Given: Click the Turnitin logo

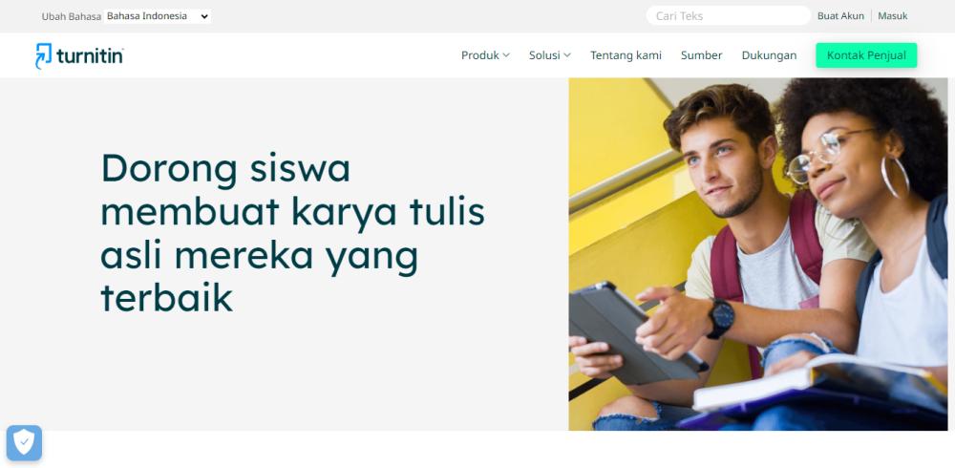Looking at the screenshot, I should [79, 56].
